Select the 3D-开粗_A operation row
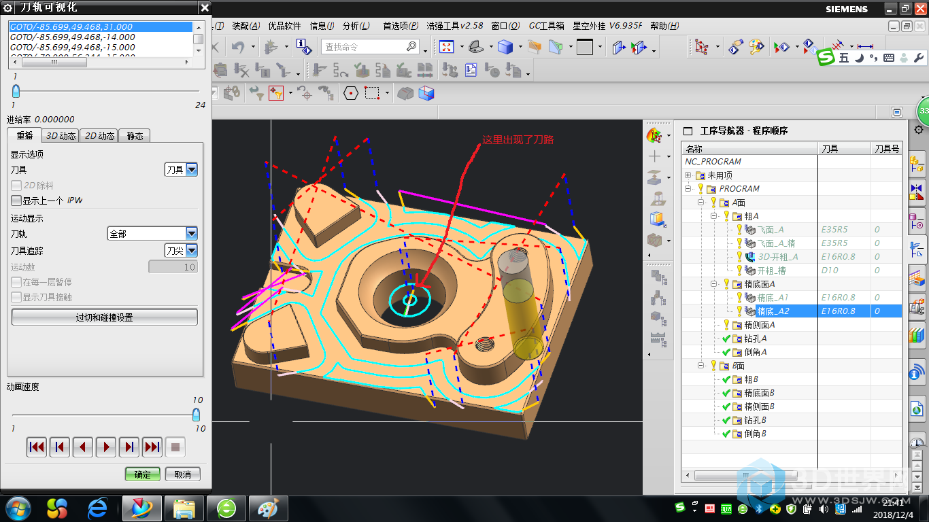This screenshot has width=929, height=522. pyautogui.click(x=792, y=257)
